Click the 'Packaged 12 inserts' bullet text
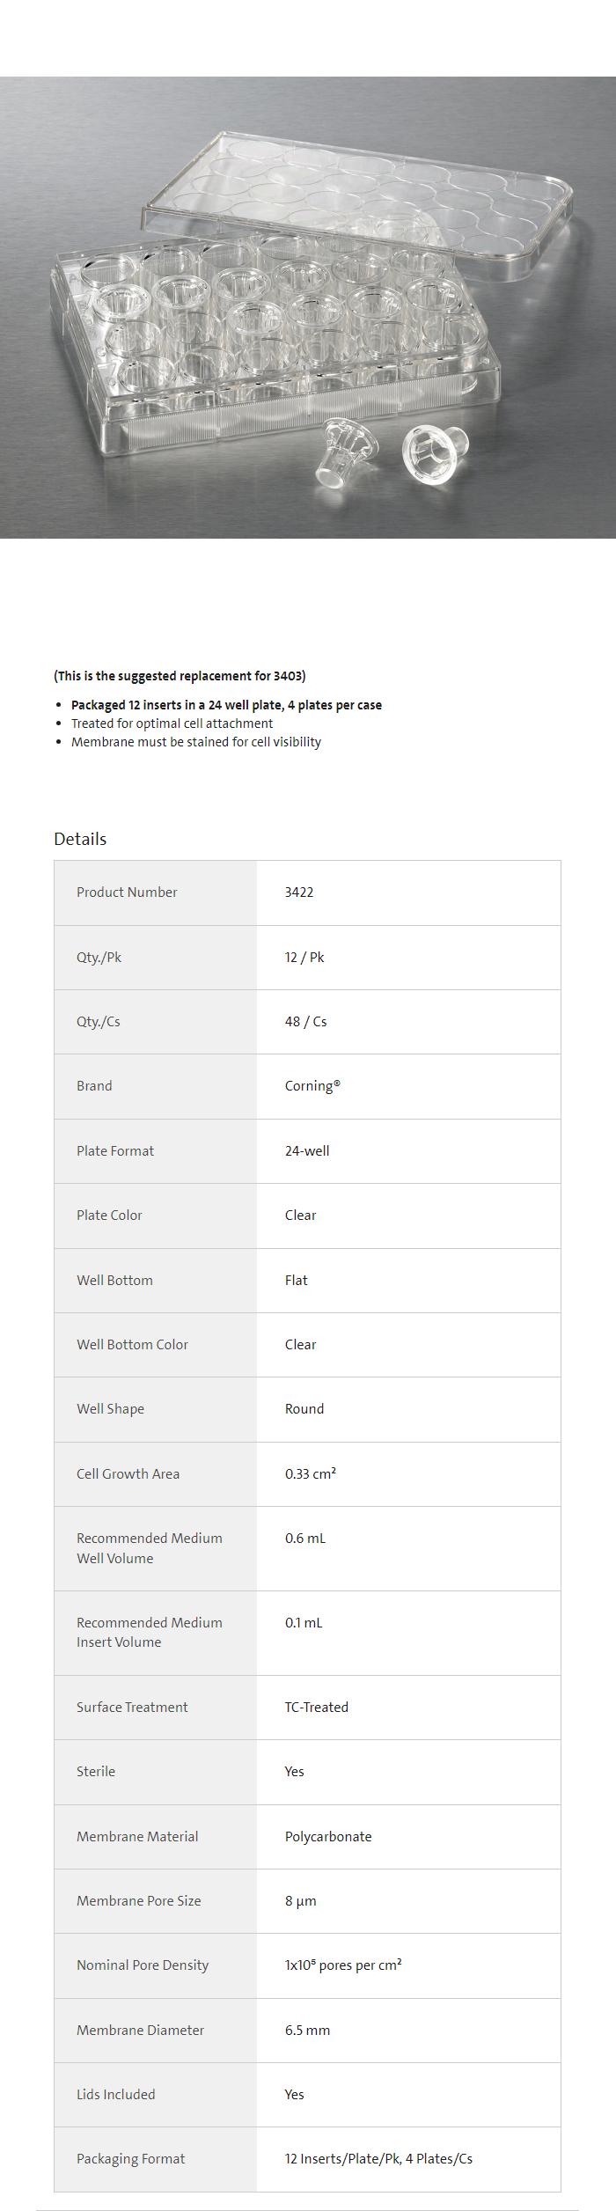The image size is (616, 2211). click(x=226, y=705)
